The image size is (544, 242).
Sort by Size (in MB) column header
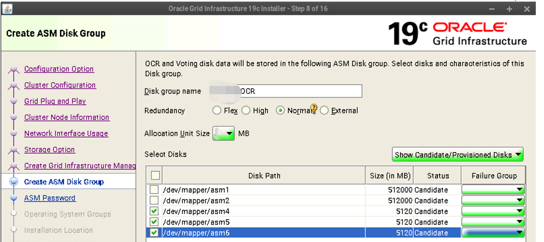pos(389,176)
